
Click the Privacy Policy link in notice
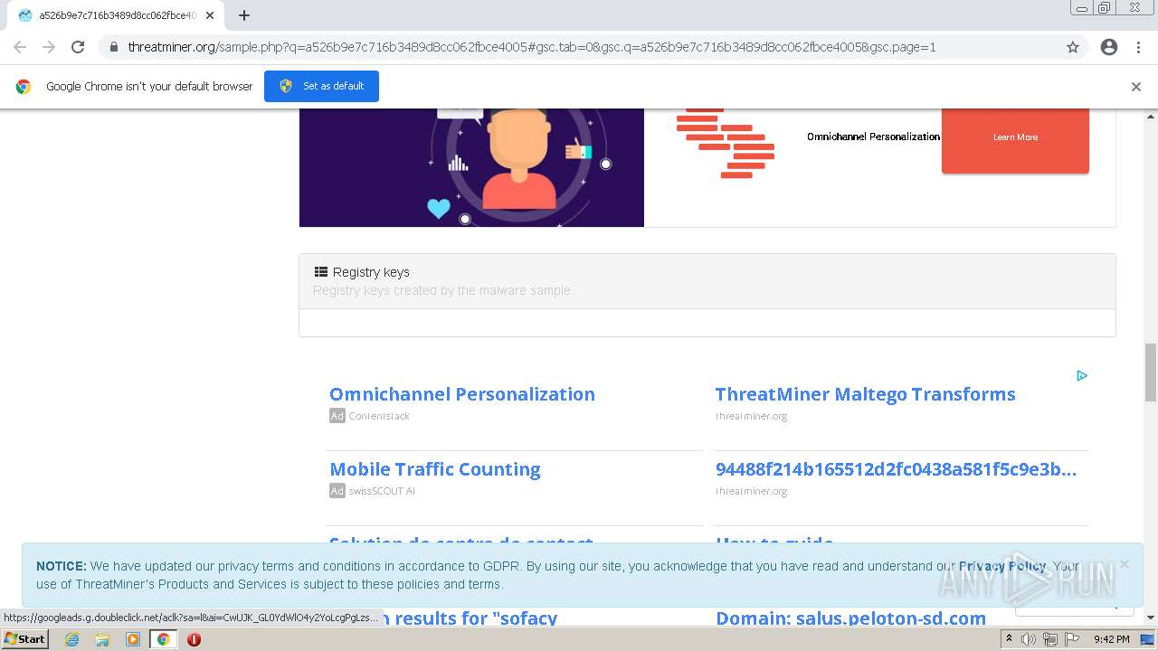1002,566
